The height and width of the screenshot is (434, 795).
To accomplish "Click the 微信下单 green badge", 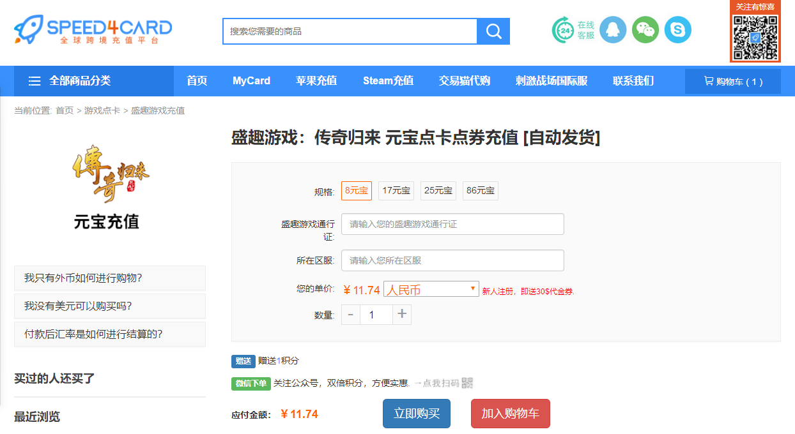I will pos(251,384).
